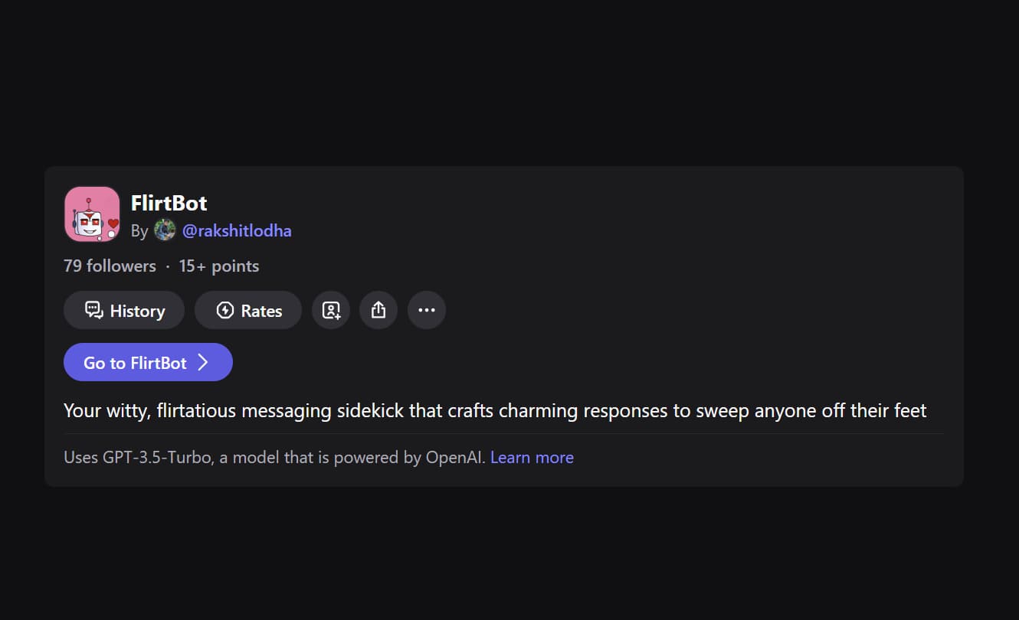Follow the Learn more link

coord(532,458)
